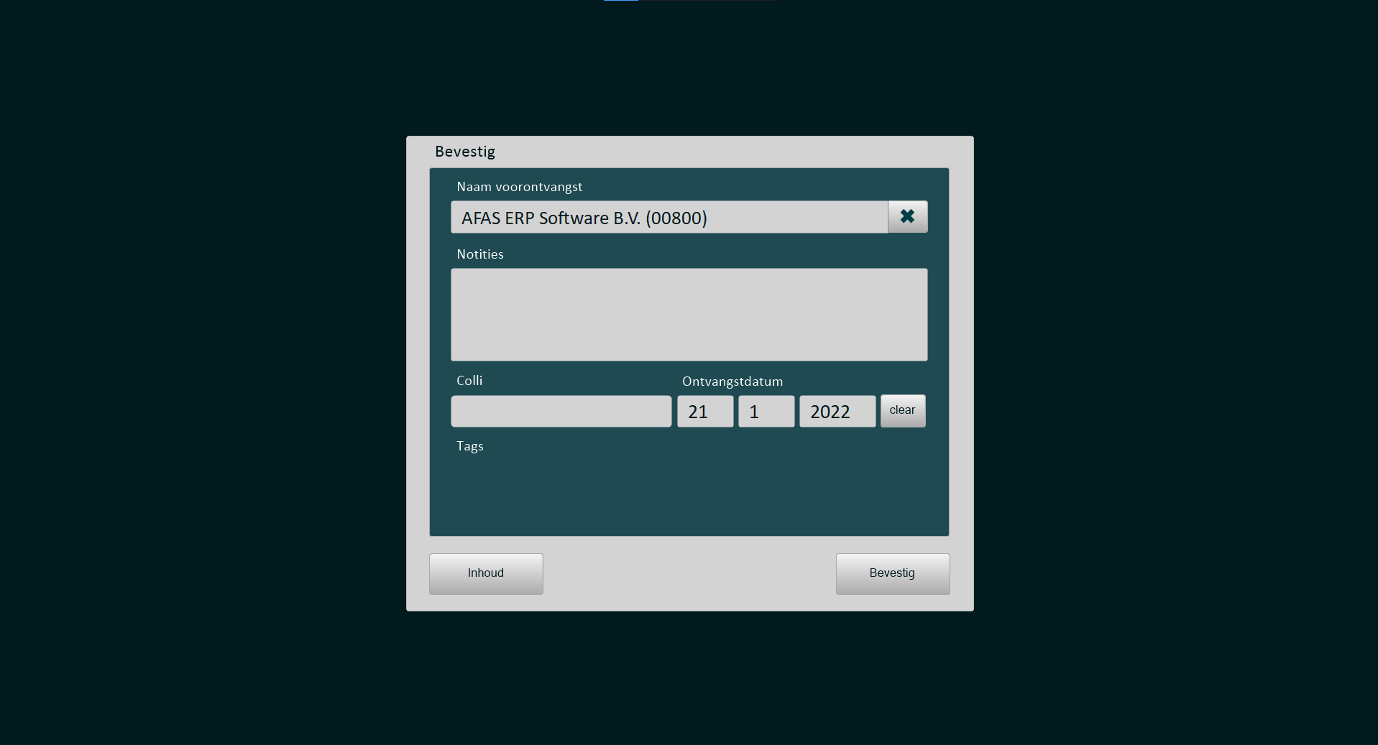
Task: Click the Bevestig dialog title
Action: coord(465,152)
